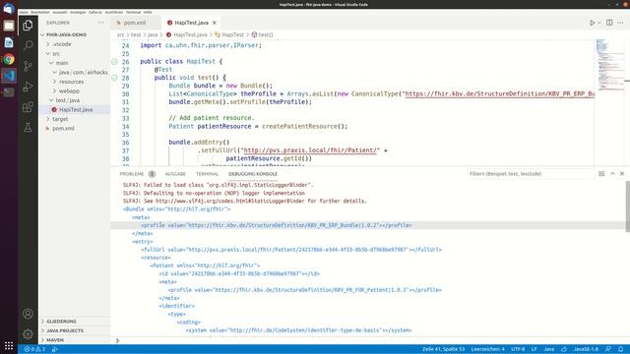Switch to the PROBLEME panel tab
The width and height of the screenshot is (630, 354).
click(x=131, y=174)
